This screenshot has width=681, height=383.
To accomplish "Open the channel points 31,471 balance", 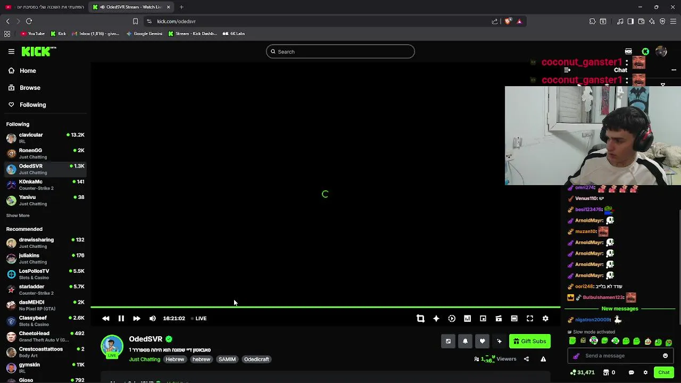I will coord(582,372).
